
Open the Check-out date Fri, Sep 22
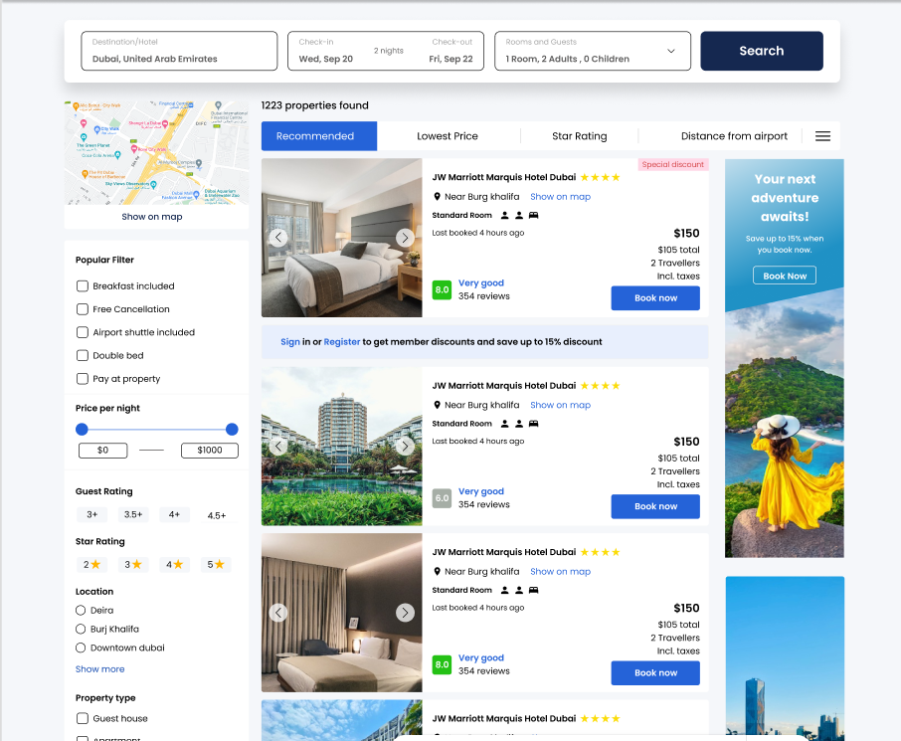(x=450, y=59)
